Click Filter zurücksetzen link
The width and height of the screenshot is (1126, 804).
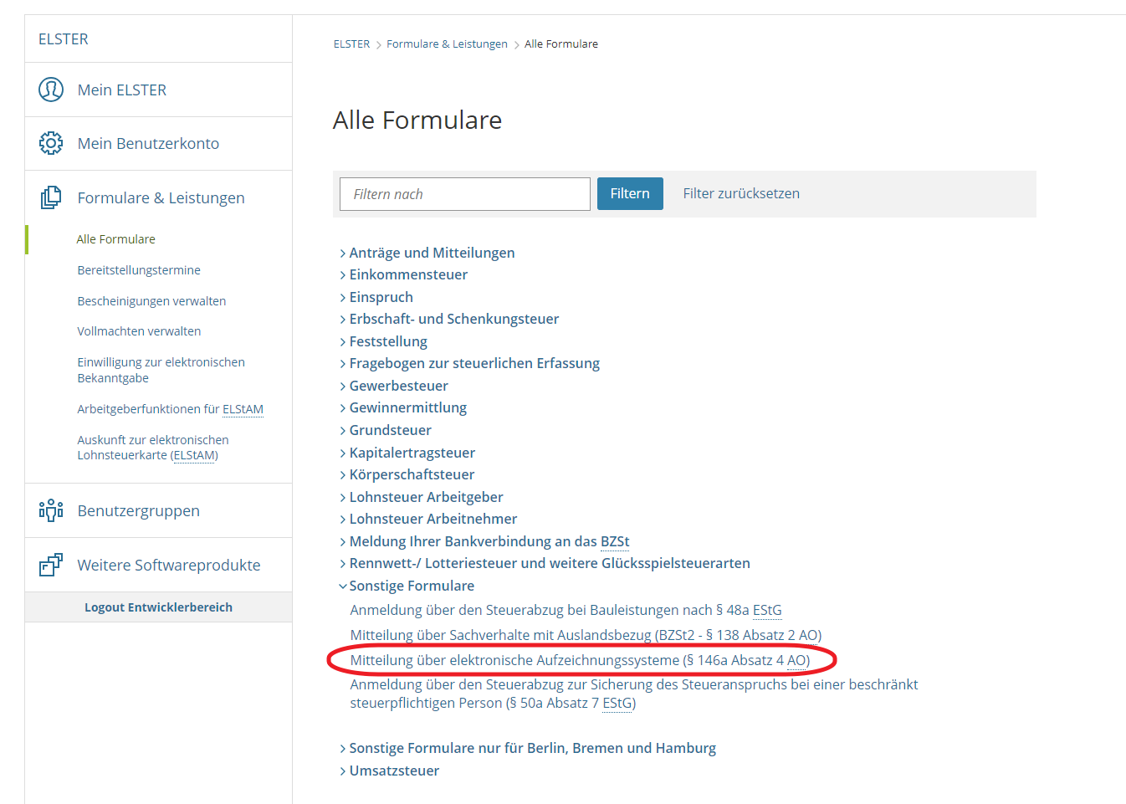pyautogui.click(x=741, y=193)
